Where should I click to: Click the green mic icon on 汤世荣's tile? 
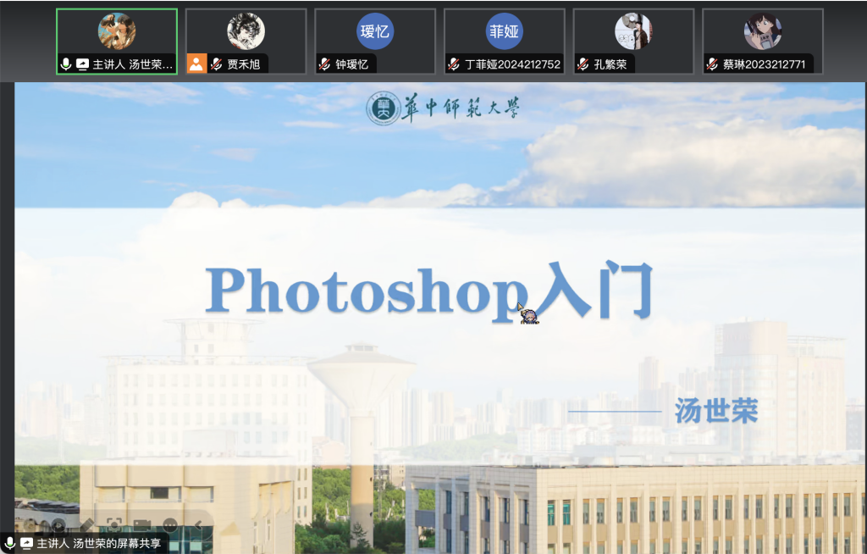pyautogui.click(x=66, y=64)
